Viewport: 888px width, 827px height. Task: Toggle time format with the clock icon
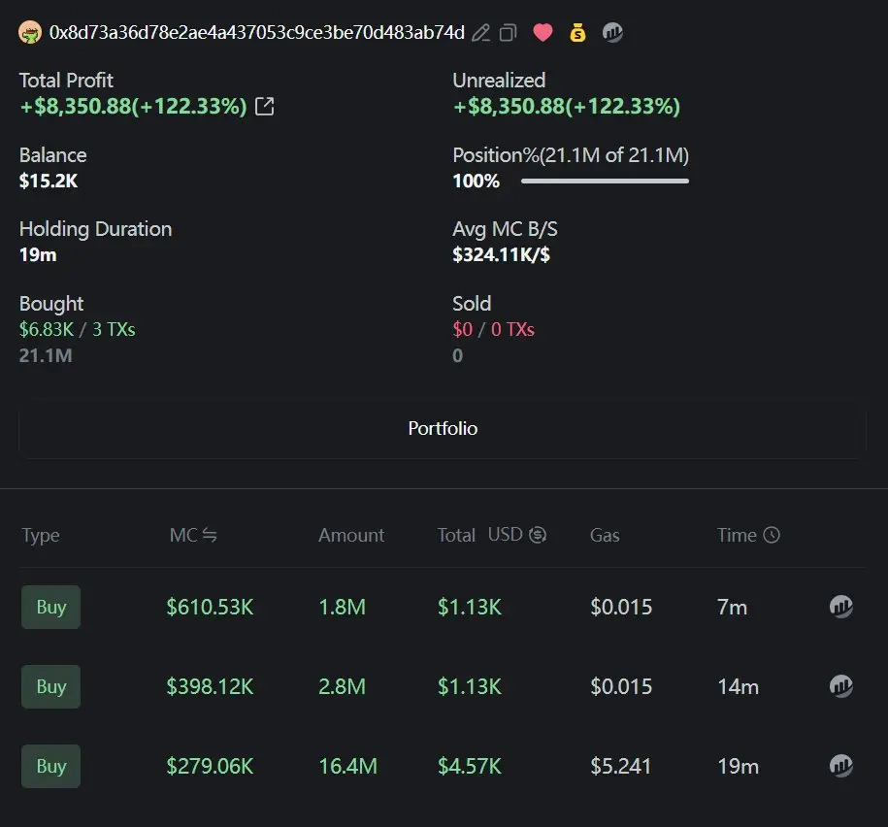[772, 535]
